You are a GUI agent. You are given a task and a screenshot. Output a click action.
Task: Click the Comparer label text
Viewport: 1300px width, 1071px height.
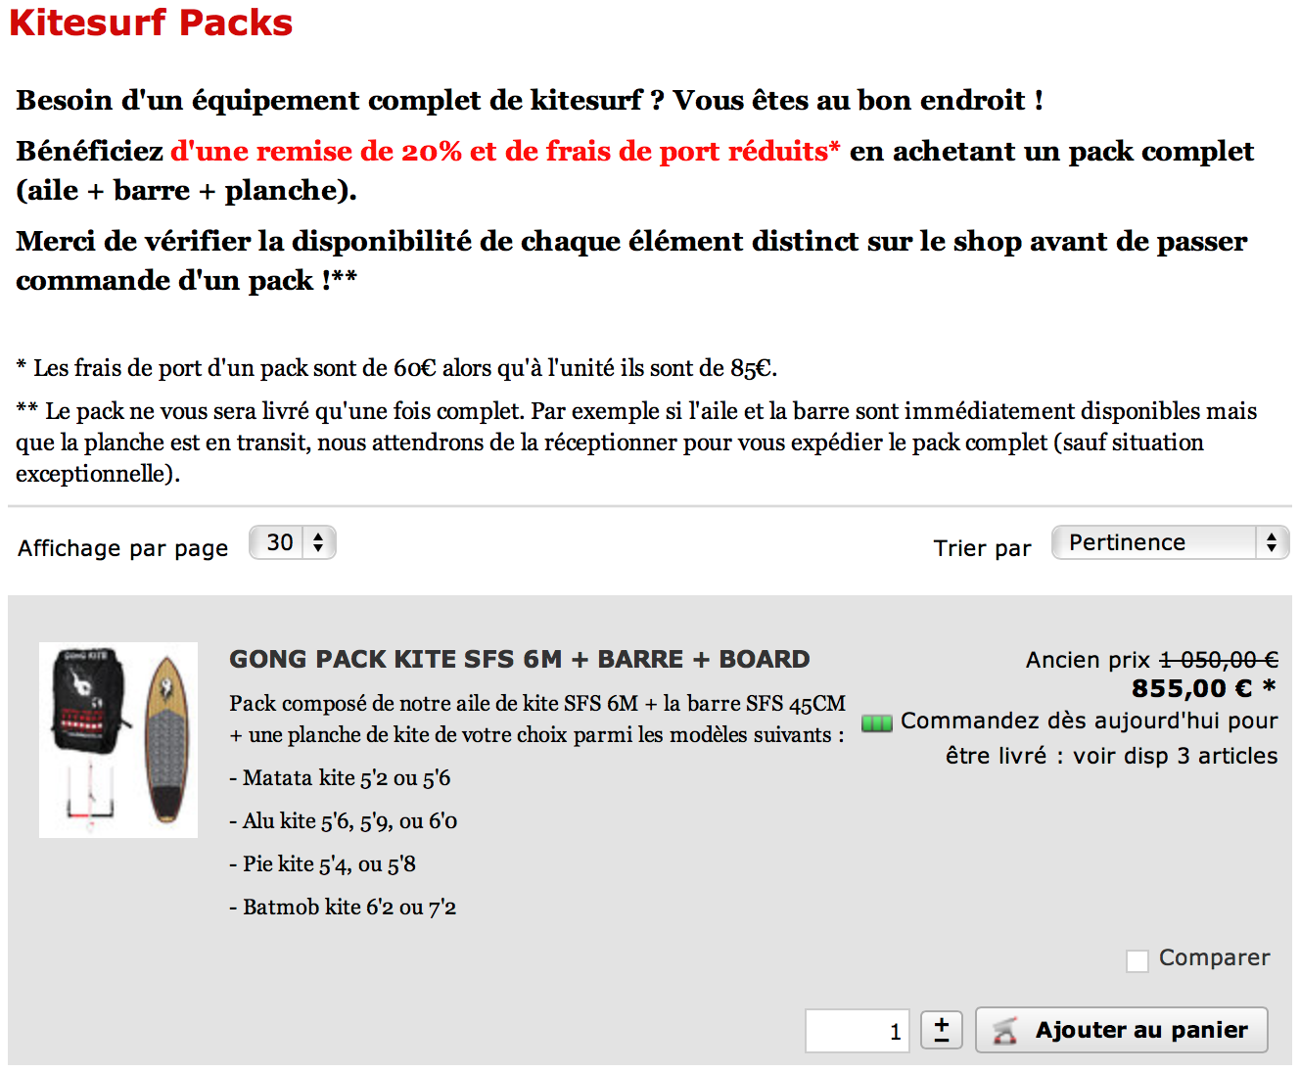(1215, 957)
